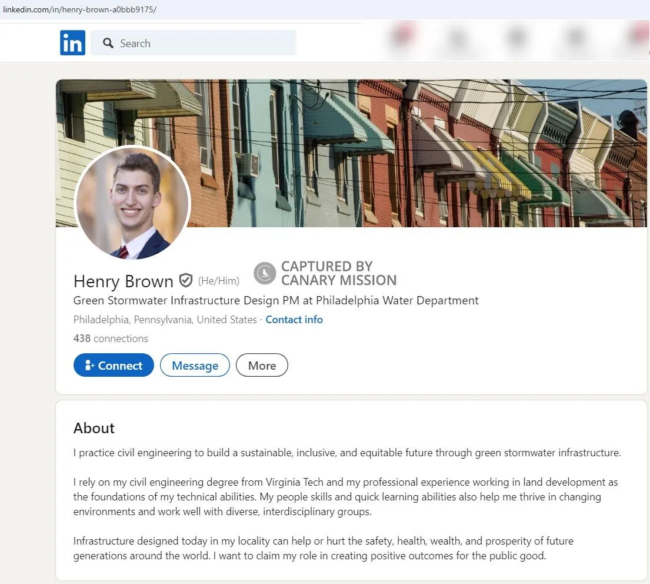Open the row-house cover banner image
The image size is (650, 584).
351,153
